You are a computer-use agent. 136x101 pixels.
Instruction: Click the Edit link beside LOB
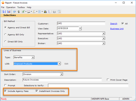click(x=66, y=64)
